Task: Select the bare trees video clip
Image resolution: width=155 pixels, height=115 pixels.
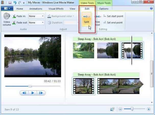Action: tap(84, 86)
